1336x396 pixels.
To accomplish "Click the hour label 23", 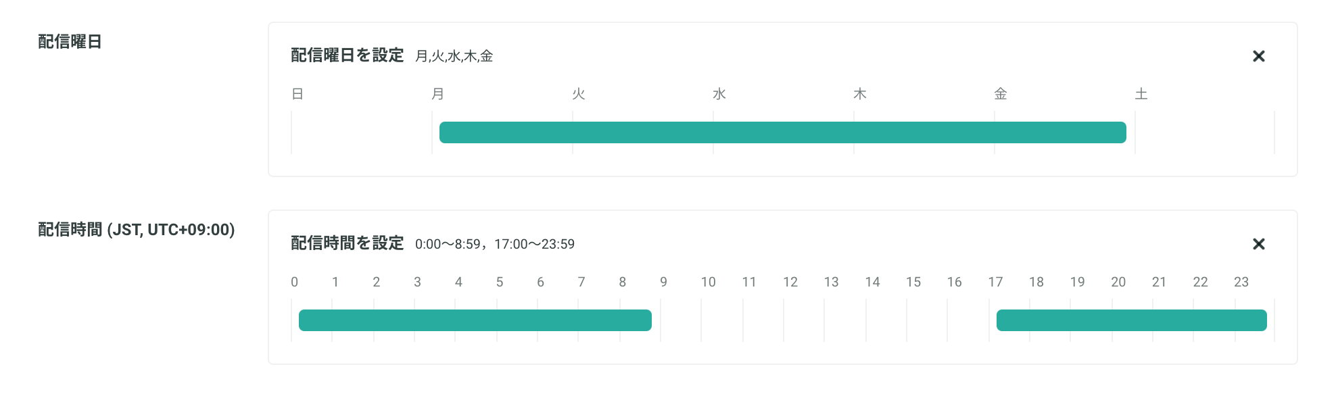I will click(1241, 282).
